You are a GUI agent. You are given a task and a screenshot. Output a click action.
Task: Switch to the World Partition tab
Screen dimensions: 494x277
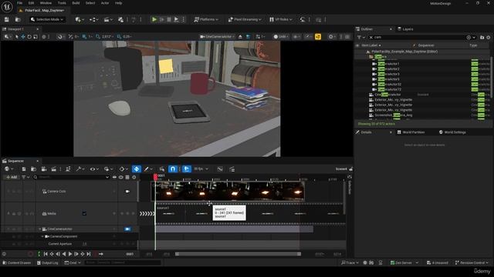411,132
